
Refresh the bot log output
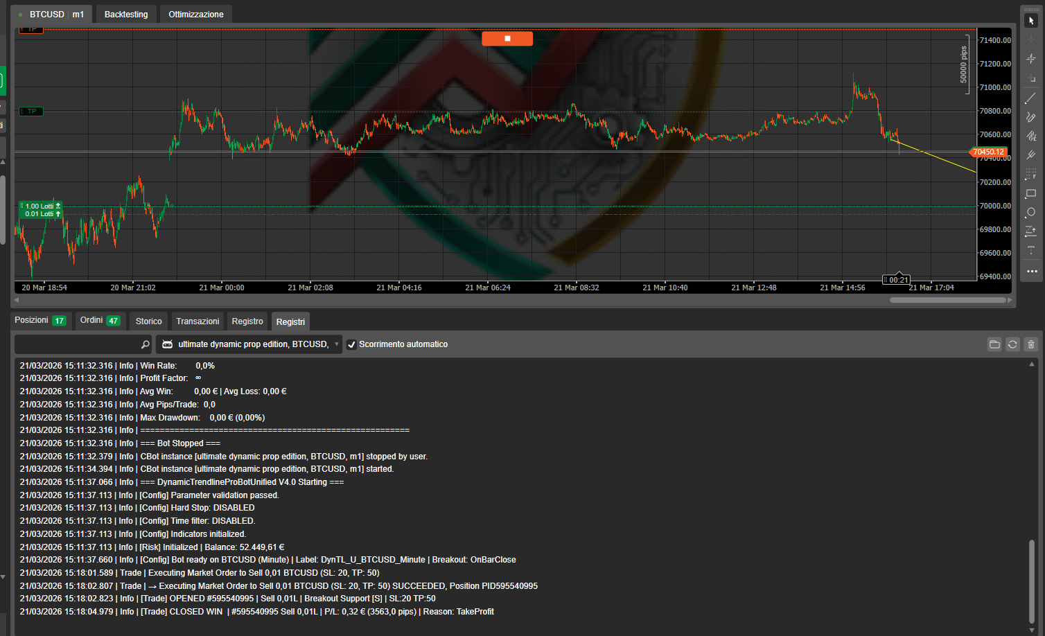pos(1012,344)
